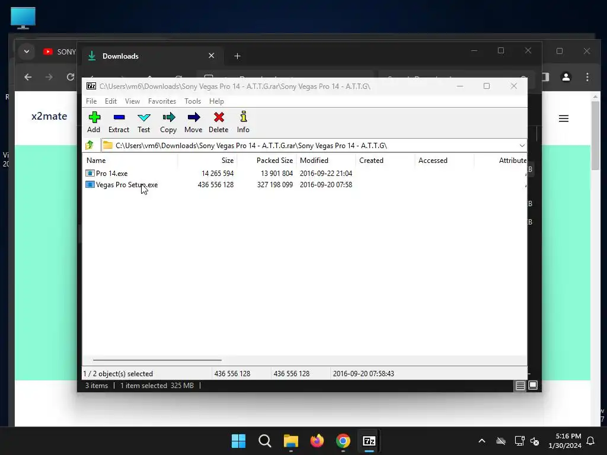Viewport: 607px width, 455px height.
Task: Sort by Packed Size column header
Action: point(267,160)
